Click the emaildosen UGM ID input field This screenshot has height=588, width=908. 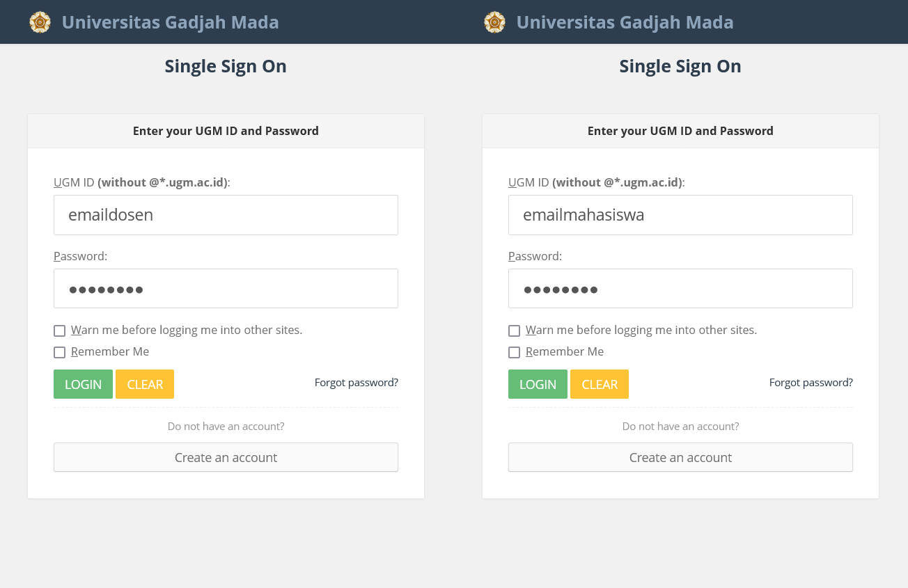pyautogui.click(x=226, y=214)
